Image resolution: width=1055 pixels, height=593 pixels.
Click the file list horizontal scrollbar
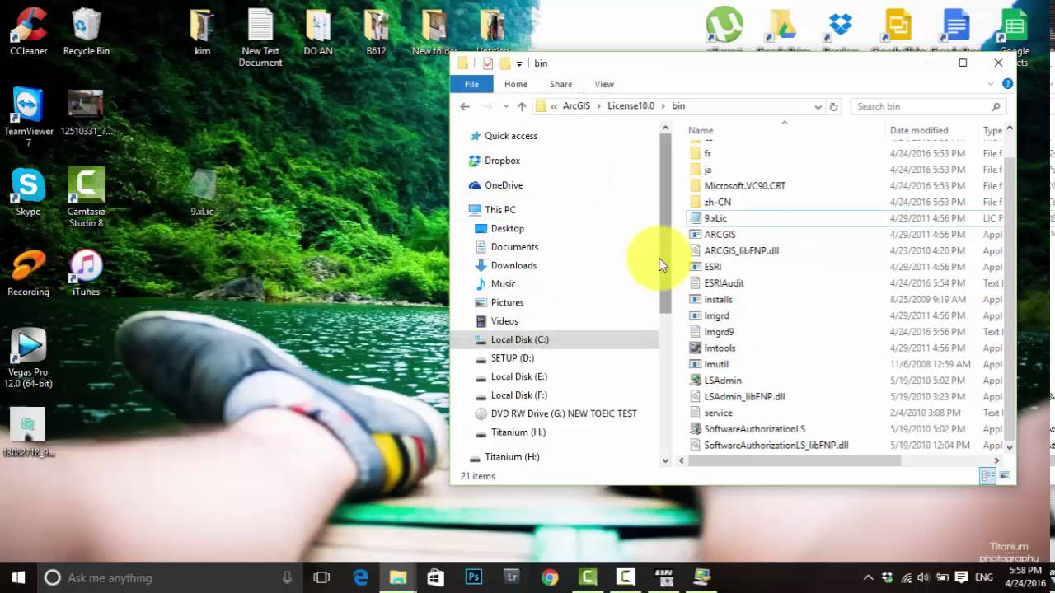tap(795, 460)
